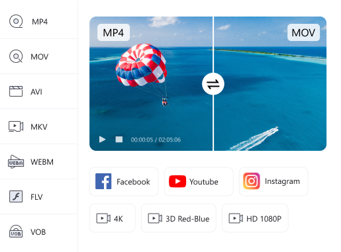The width and height of the screenshot is (341, 252).
Task: Click the VOB disc icon
Action: tap(16, 231)
